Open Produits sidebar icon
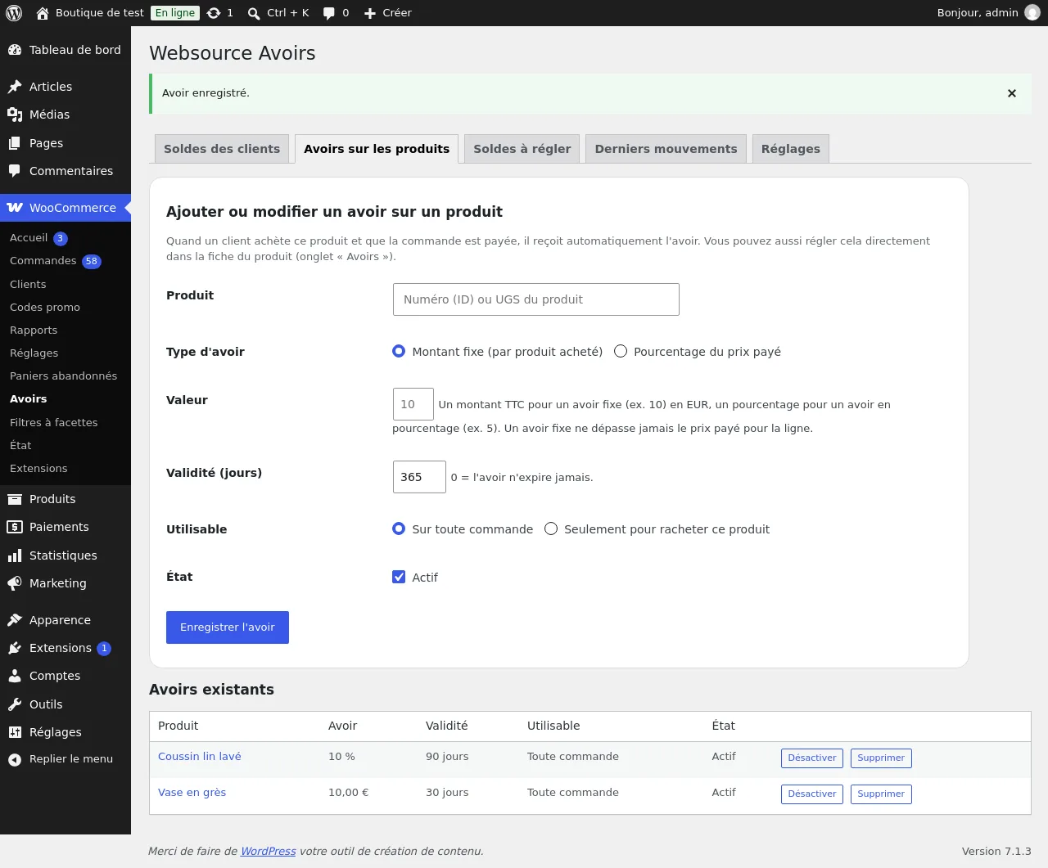The height and width of the screenshot is (868, 1048). click(x=15, y=499)
